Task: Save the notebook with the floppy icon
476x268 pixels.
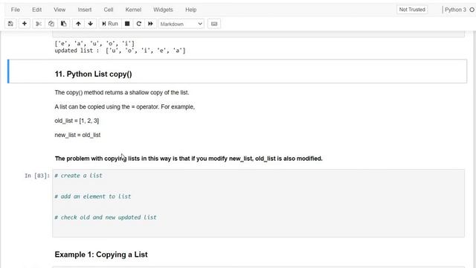Action: [10, 24]
